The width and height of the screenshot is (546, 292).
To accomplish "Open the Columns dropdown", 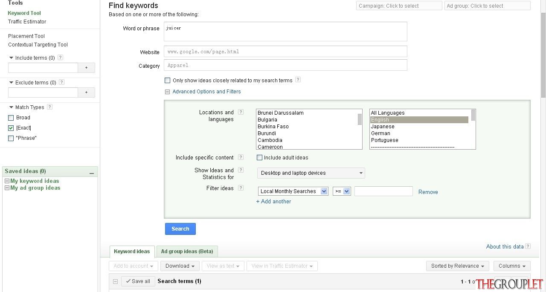I will click(x=512, y=266).
